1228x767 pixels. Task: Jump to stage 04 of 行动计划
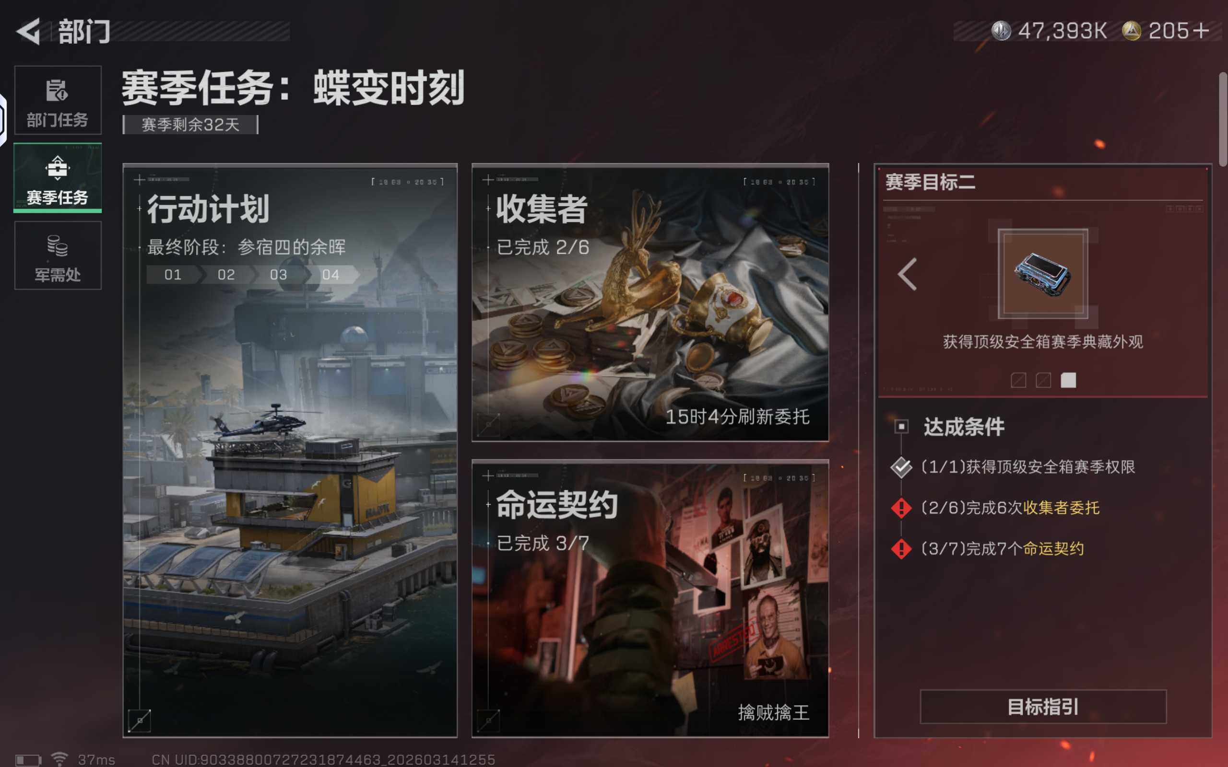coord(331,274)
